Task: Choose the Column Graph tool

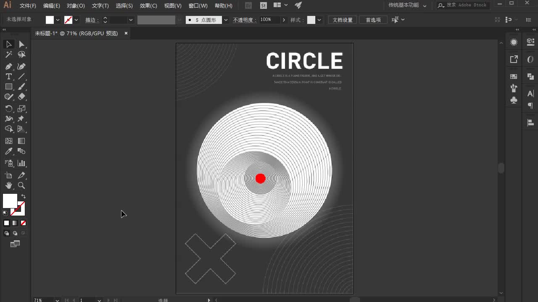Action: 21,163
